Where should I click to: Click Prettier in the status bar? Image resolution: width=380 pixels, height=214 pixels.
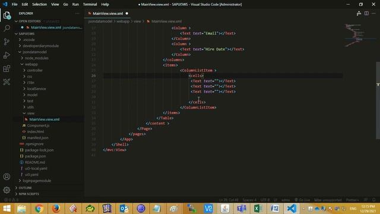352,200
